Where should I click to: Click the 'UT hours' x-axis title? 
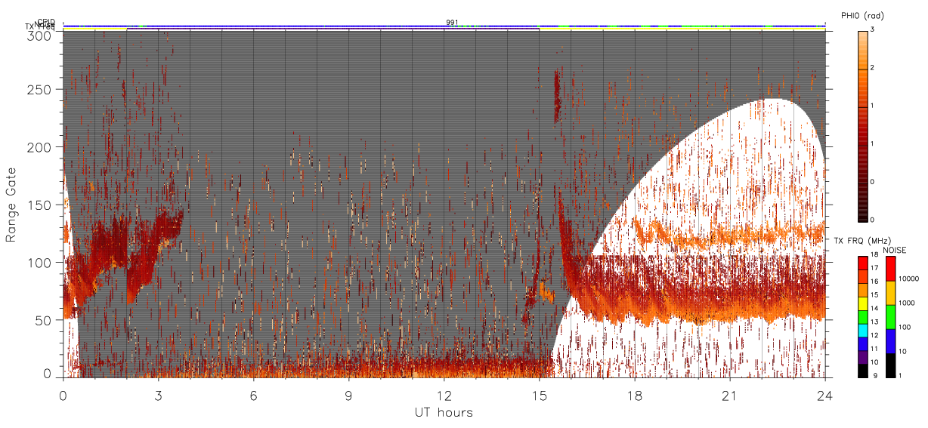coord(444,412)
